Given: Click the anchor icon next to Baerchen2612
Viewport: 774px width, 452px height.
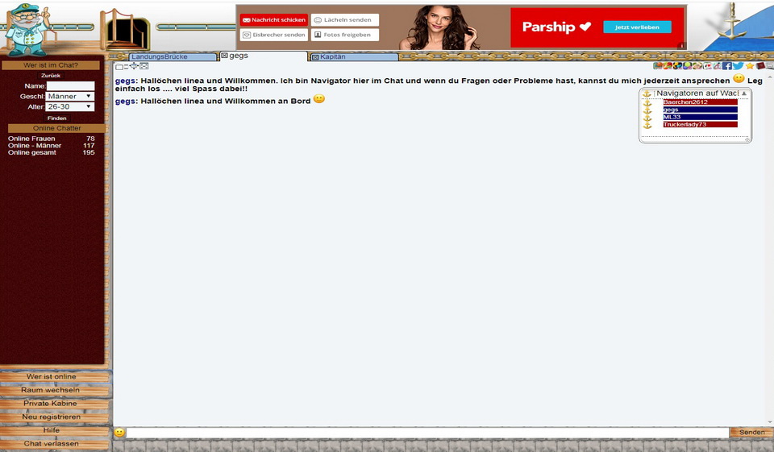Looking at the screenshot, I should pos(647,102).
